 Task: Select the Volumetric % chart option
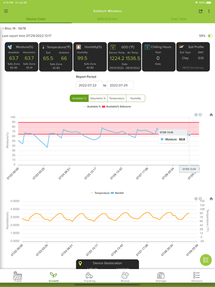click(x=98, y=98)
